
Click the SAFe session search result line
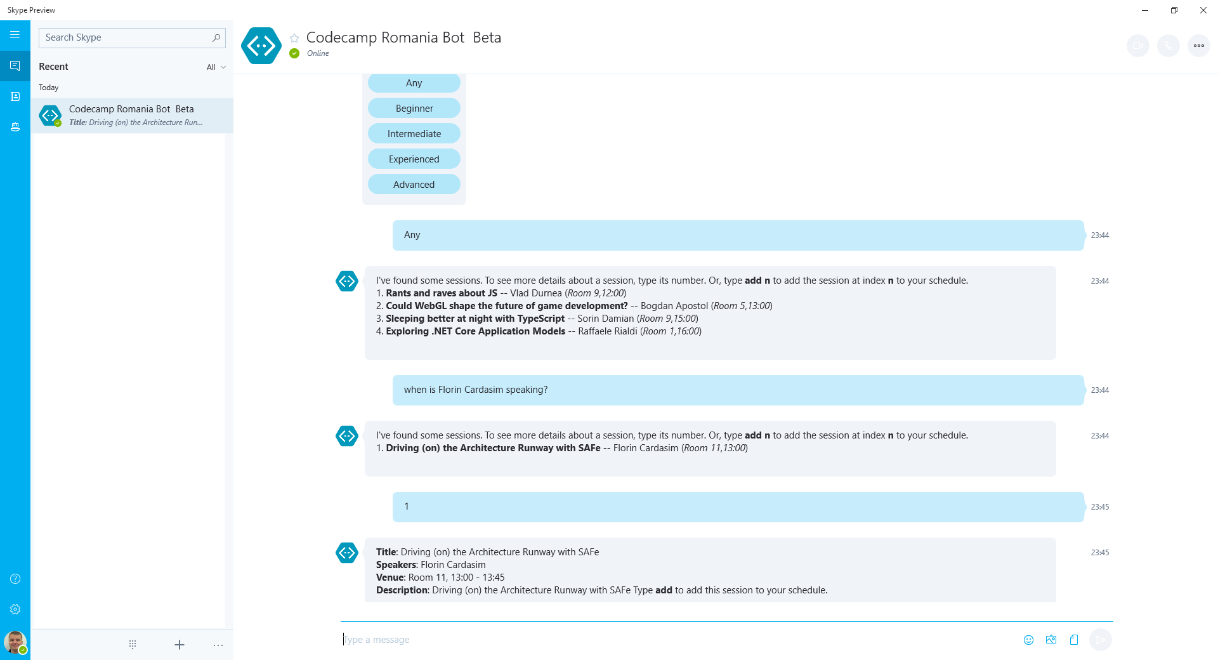(x=562, y=448)
